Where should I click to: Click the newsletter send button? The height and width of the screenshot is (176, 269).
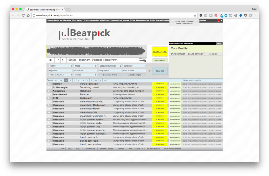pyautogui.click(x=219, y=43)
